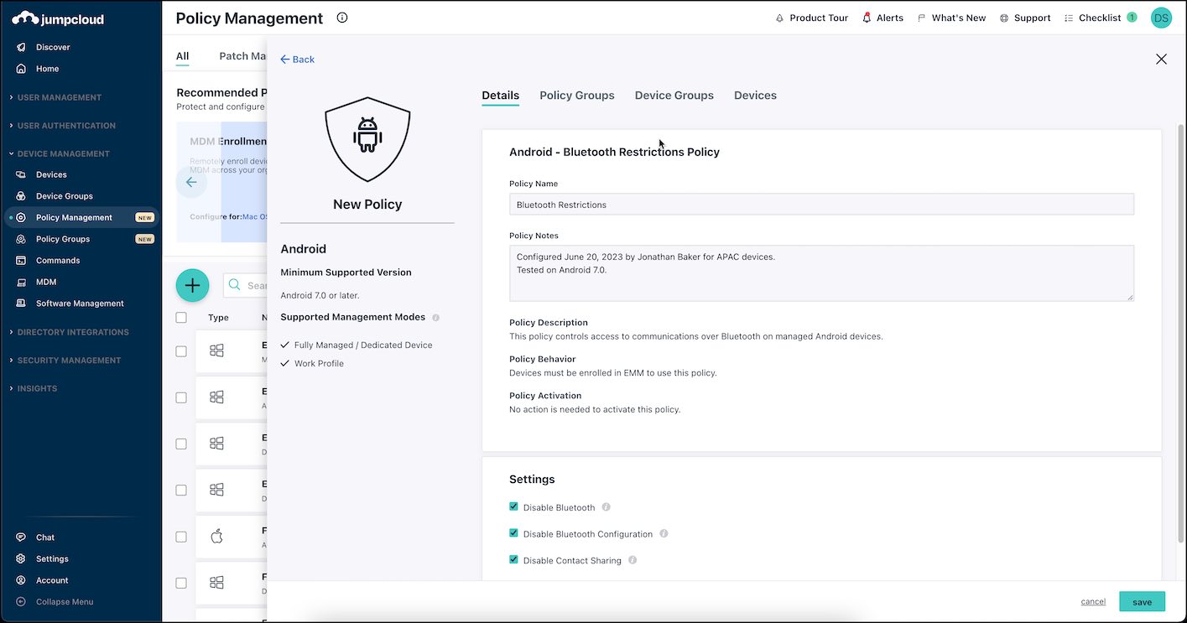Viewport: 1187px width, 623px height.
Task: Uncheck Disable Contact Sharing
Action: coord(513,559)
